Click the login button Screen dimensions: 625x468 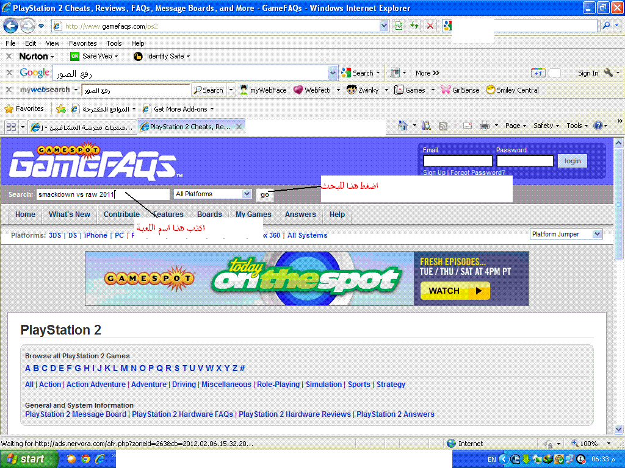573,161
